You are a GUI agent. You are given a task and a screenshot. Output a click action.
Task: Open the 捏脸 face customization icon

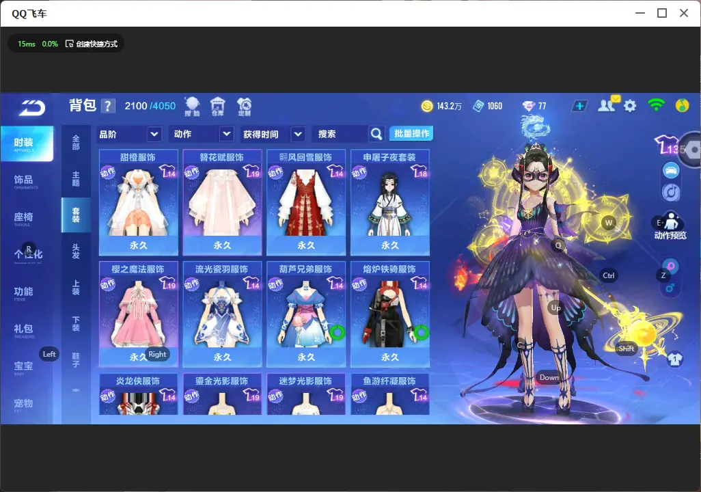coord(192,107)
